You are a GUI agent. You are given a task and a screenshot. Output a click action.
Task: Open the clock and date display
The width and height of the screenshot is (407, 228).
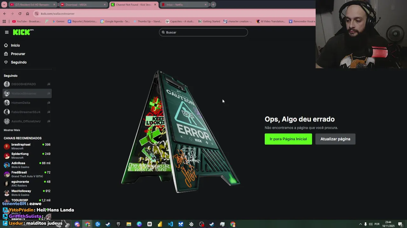(388, 224)
